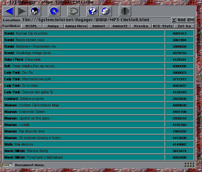
Task: Go forward with the gray right arrow
Action: (22, 11)
